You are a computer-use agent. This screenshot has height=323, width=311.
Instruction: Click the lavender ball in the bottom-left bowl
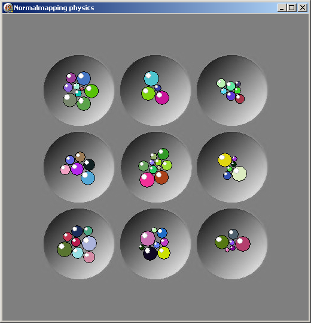(x=89, y=243)
